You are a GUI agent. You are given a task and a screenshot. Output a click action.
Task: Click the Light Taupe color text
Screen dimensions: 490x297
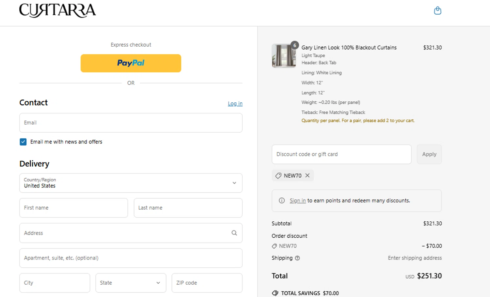pos(313,55)
